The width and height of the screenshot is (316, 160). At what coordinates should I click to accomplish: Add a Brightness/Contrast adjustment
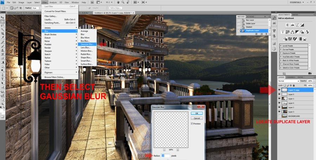pos(288,25)
